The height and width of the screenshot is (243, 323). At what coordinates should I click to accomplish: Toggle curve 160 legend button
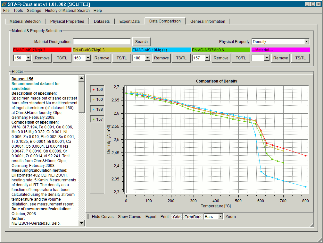[x=97, y=100]
